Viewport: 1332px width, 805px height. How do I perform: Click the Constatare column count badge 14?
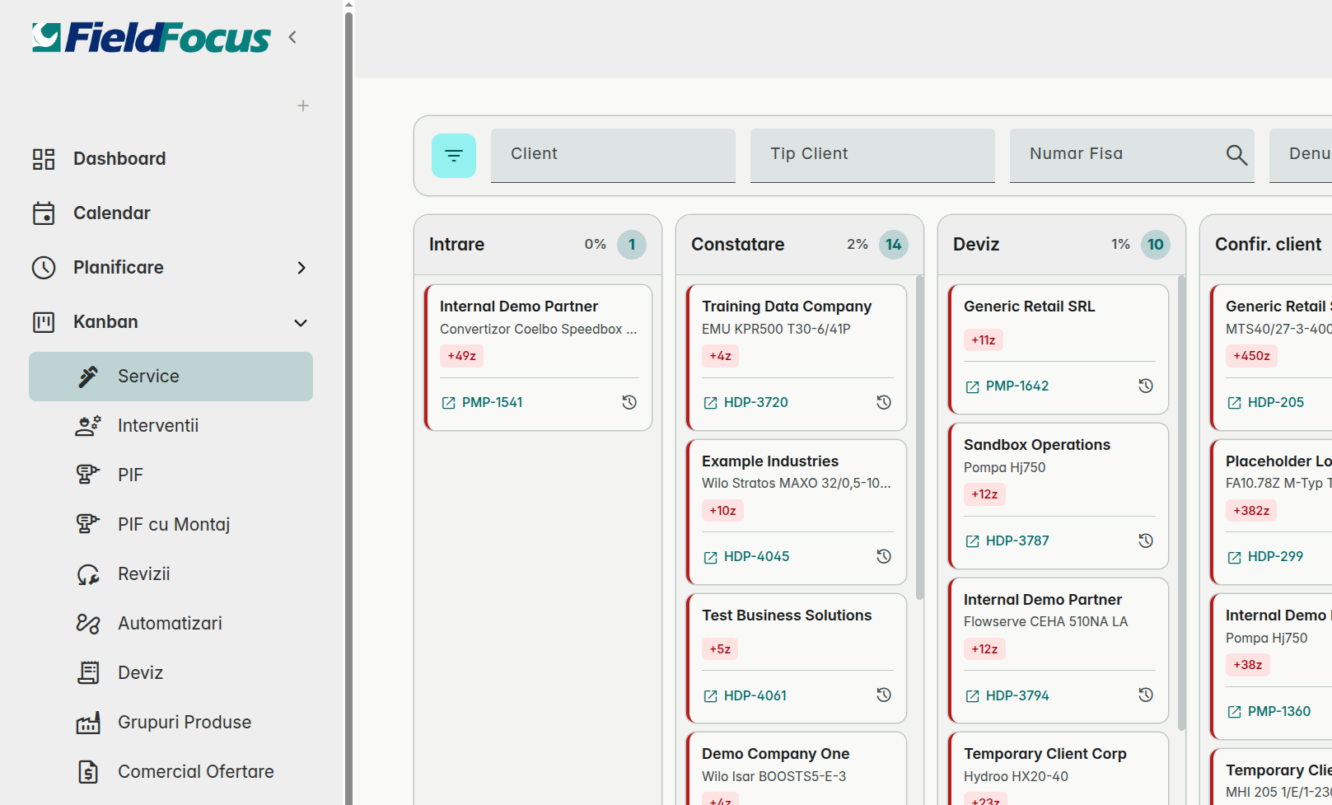(x=894, y=245)
